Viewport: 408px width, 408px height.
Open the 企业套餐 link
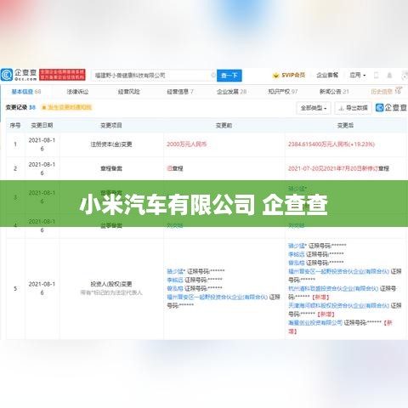327,75
